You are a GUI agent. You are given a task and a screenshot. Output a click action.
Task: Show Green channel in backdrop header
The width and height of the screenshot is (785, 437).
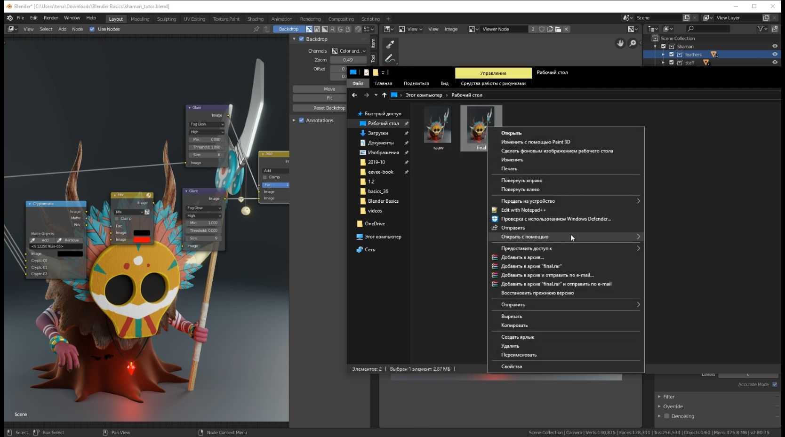click(x=340, y=29)
